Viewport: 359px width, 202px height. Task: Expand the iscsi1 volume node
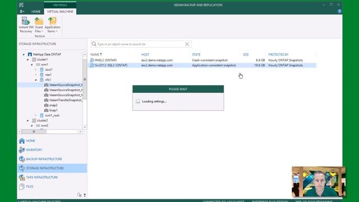tap(36, 70)
